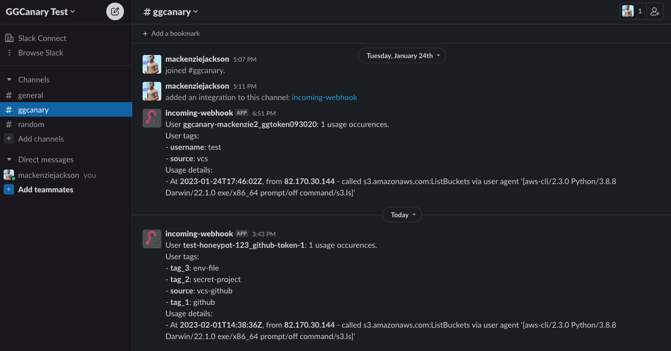Click the 3:43 PM timestamp
The image size is (671, 351).
click(264, 234)
